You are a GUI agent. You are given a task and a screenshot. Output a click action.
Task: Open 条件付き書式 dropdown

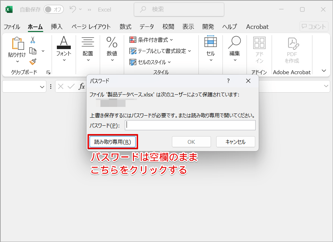151,40
